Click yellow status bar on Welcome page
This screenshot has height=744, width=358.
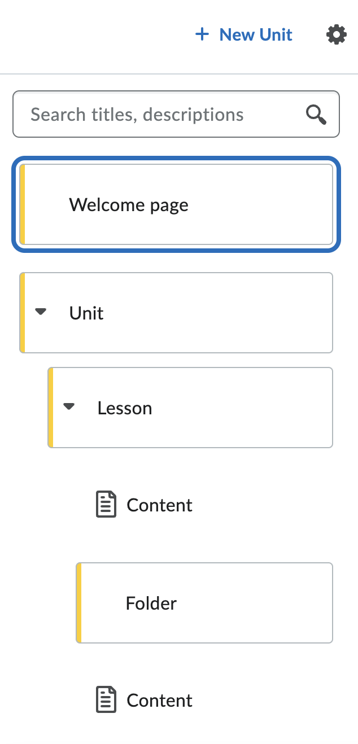pos(23,204)
